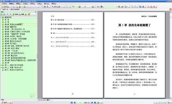Image resolution: width=172 pixels, height=104 pixels.
Task: Open Chapter 7 bookmark about year 1900
Action: pyautogui.click(x=15, y=39)
